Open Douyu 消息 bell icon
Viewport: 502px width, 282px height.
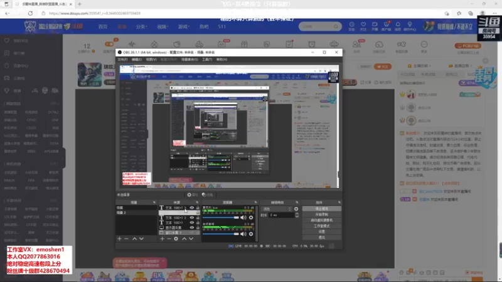[x=398, y=26]
